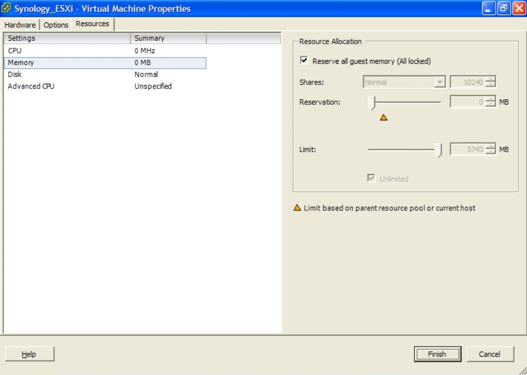Click the reservation warning triangle under slider
Viewport: 527px width, 375px height.
coord(384,117)
